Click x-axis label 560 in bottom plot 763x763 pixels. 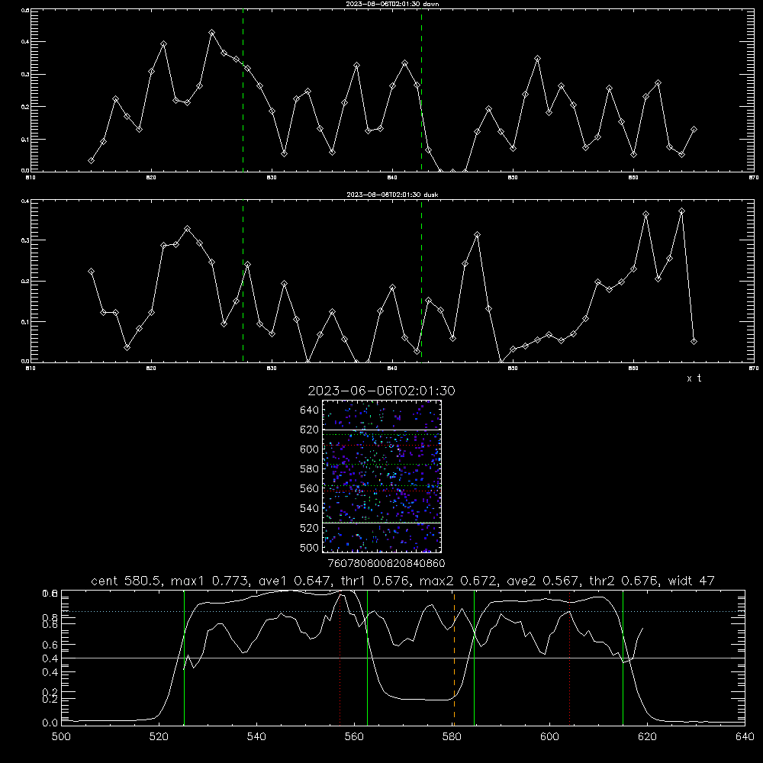tap(354, 737)
